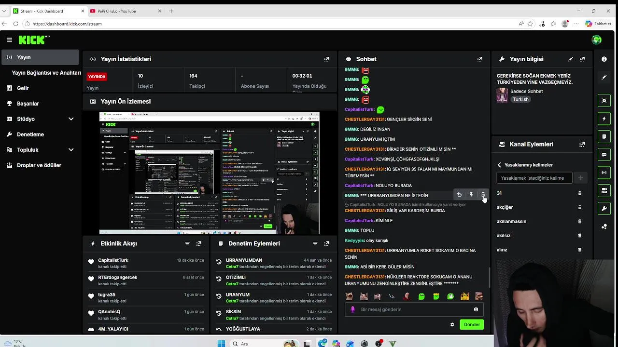Toggle the lightning activity panel in the right sidebar

[x=604, y=119]
